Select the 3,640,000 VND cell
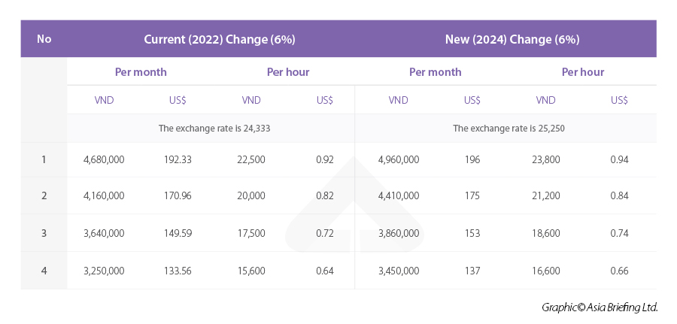 tap(104, 233)
